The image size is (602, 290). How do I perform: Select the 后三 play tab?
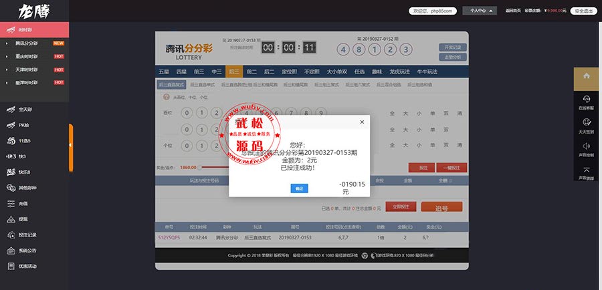click(234, 71)
